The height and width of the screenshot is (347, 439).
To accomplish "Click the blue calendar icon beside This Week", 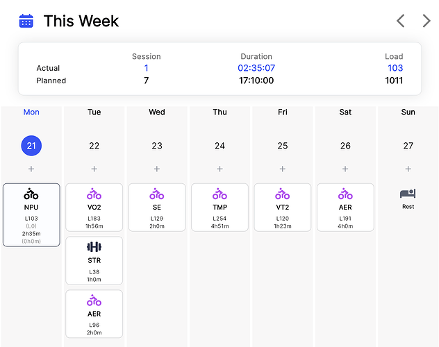I will click(x=26, y=21).
